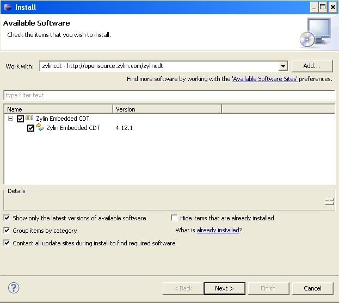Close the Install dialog window
339x303 pixels.
coord(332,7)
